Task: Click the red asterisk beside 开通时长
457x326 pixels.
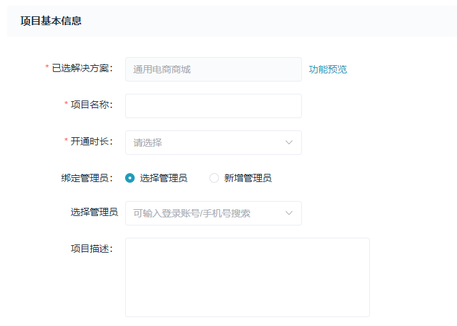Action: [66, 141]
